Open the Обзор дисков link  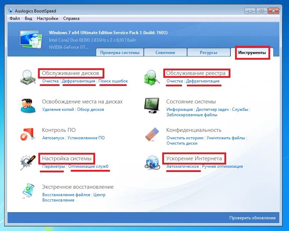pos(91,109)
